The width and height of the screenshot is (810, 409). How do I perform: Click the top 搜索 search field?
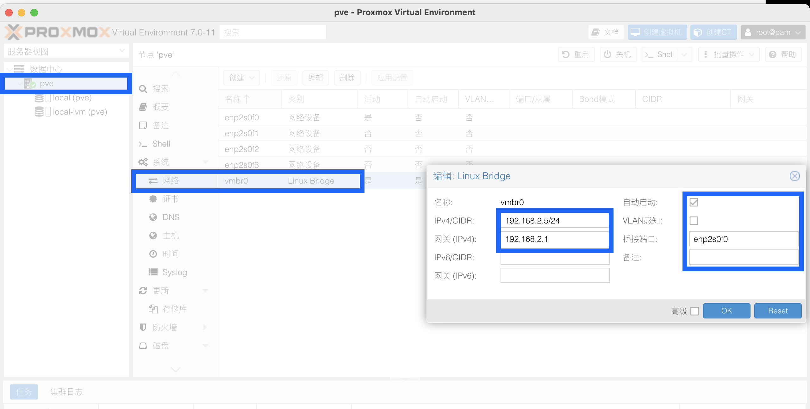[273, 32]
